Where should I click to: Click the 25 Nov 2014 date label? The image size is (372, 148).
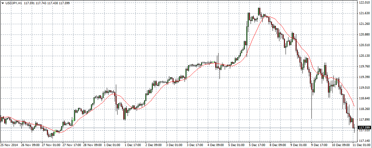[x=9, y=145]
